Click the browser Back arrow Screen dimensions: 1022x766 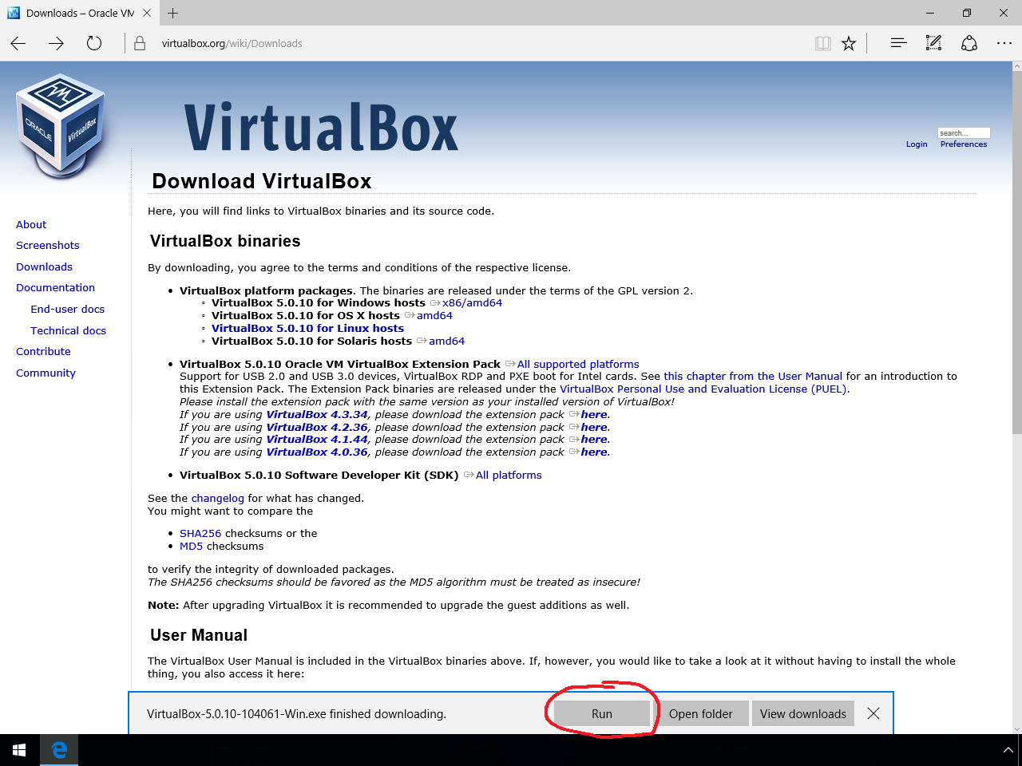[x=18, y=44]
